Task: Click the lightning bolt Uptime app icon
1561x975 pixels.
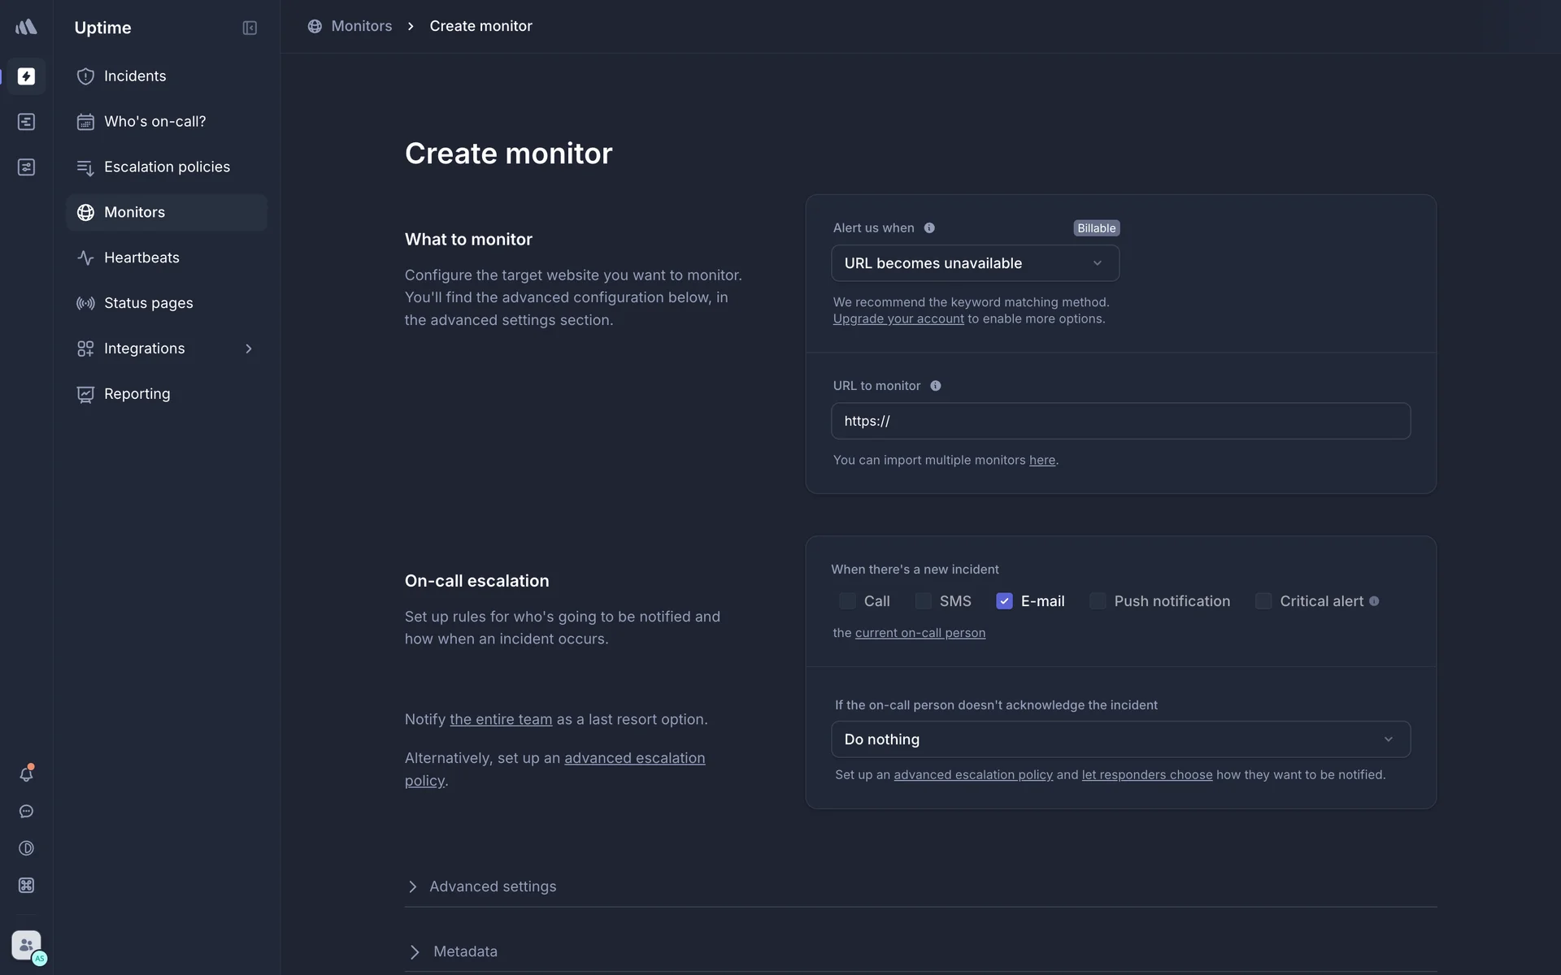Action: 26,76
